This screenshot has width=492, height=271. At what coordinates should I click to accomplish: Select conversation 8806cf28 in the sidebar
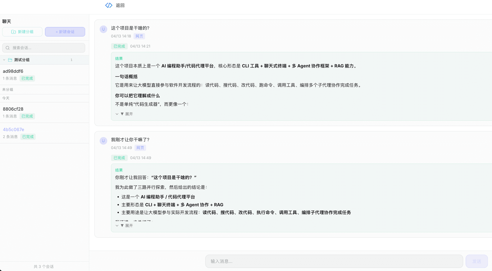[x=13, y=109]
